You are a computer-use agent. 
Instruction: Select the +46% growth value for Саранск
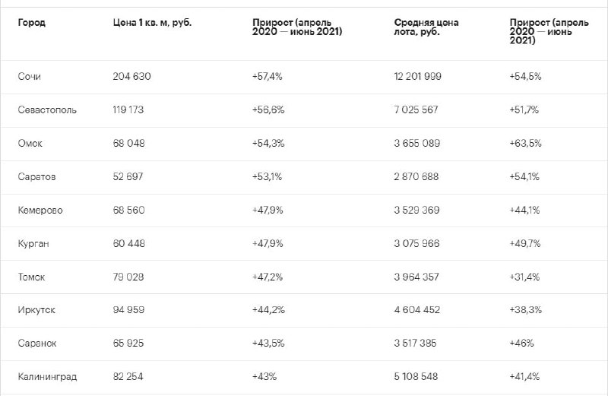click(x=521, y=344)
